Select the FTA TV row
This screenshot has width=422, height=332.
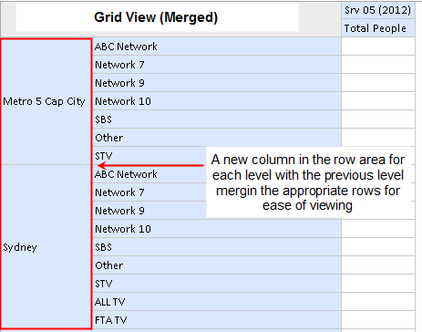217,320
